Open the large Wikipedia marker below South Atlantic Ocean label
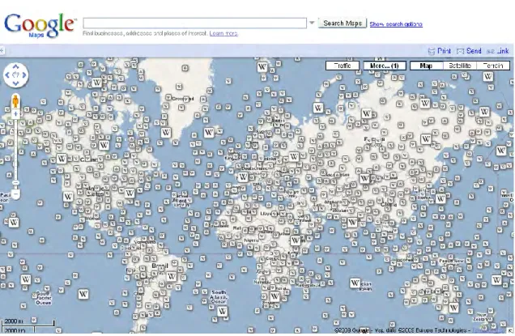This screenshot has width=515, height=336. 223,311
